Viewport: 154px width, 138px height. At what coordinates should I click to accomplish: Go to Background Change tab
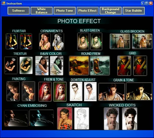[111, 11]
